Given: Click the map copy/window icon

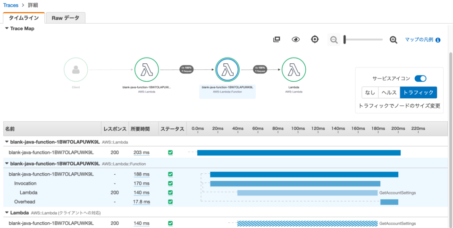Looking at the screenshot, I should click(277, 39).
